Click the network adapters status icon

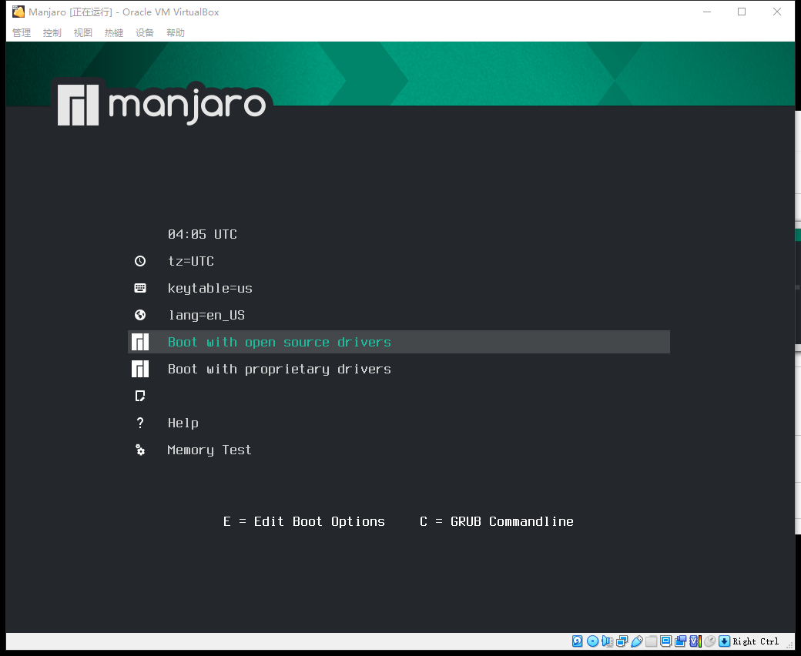[622, 641]
